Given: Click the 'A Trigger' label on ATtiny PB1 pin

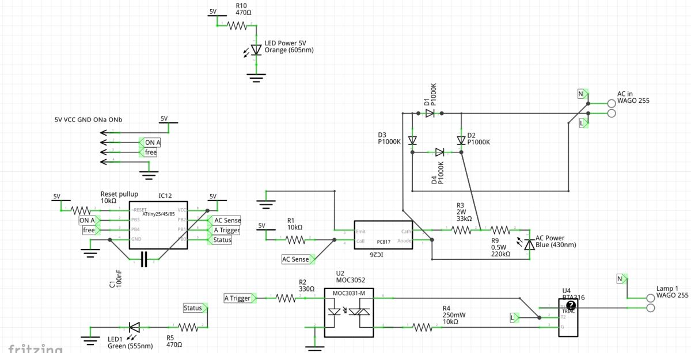Looking at the screenshot, I should 223,230.
